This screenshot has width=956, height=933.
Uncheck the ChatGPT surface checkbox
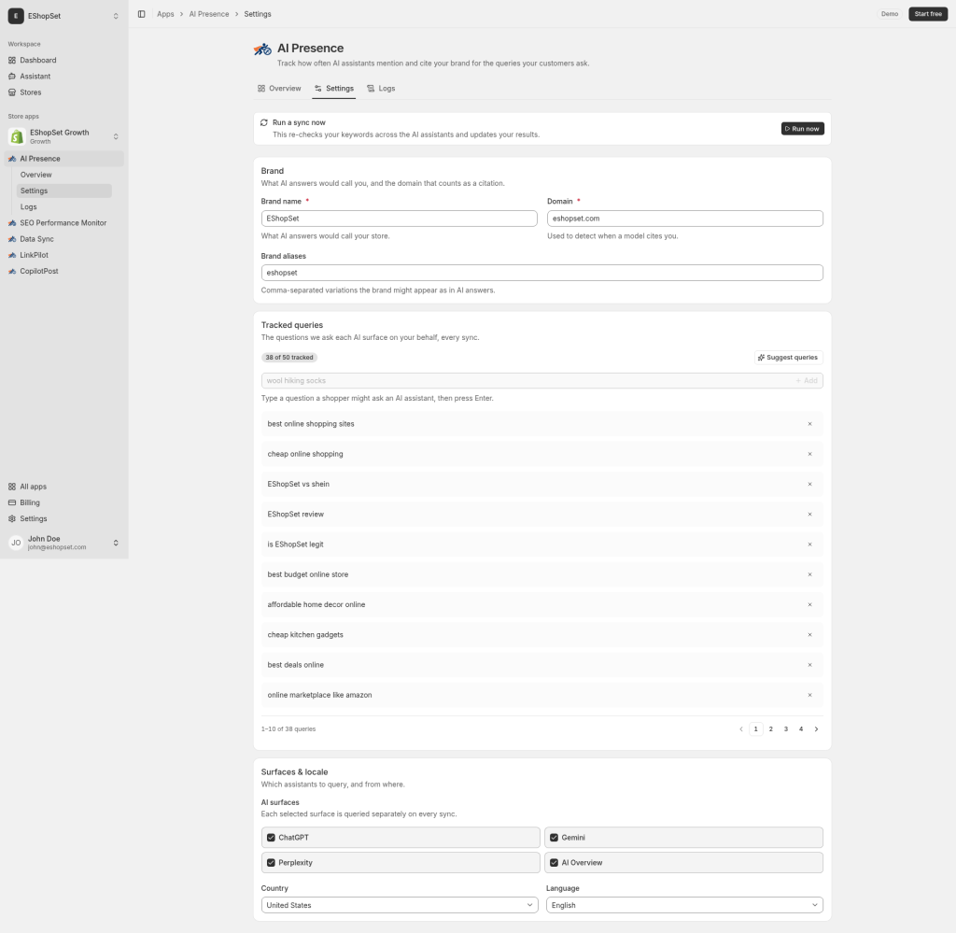272,838
